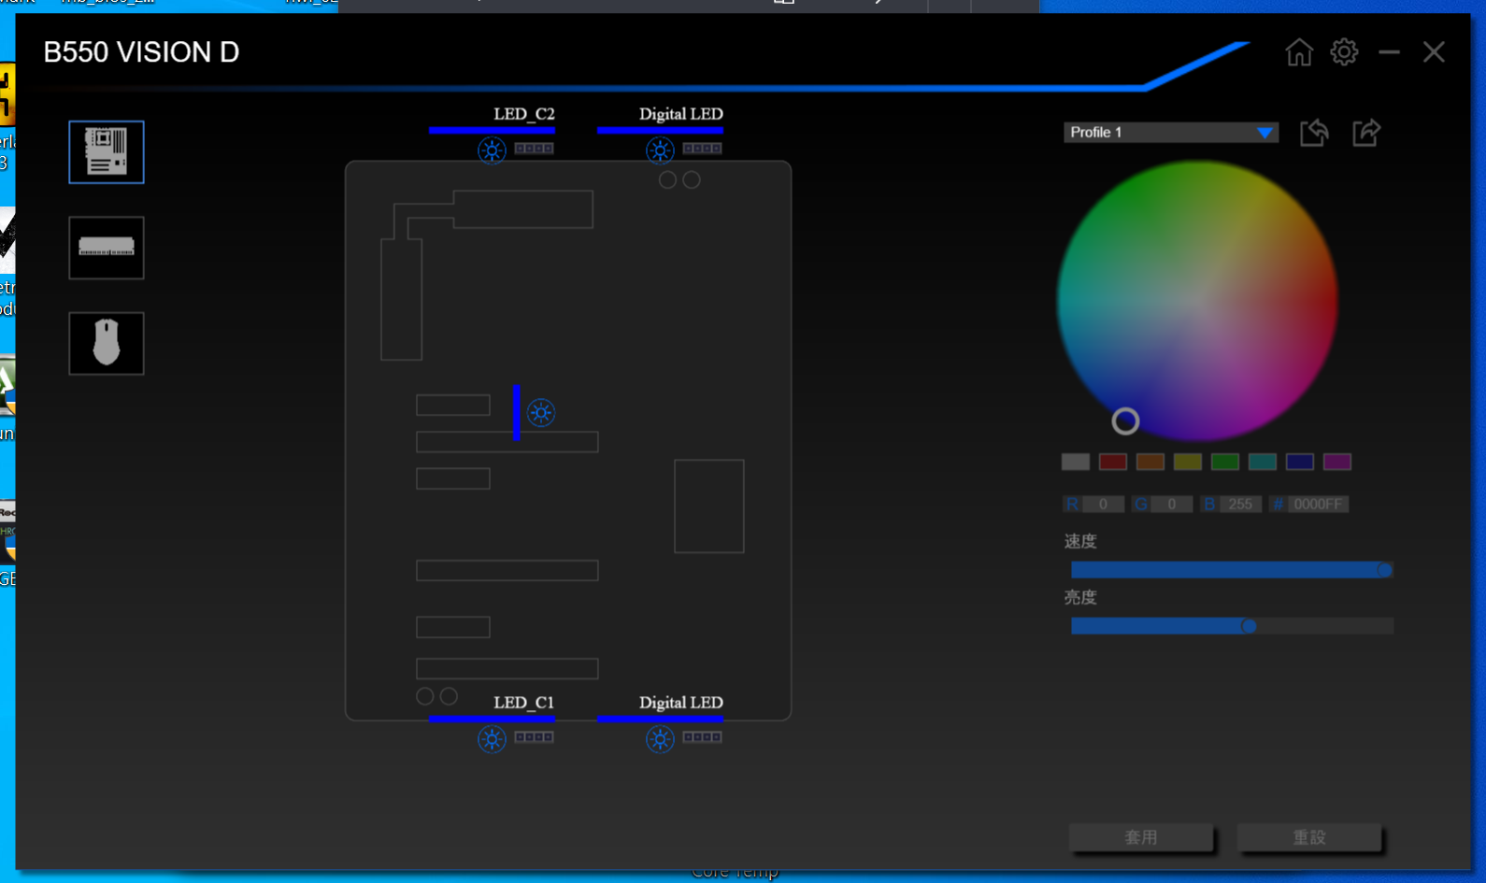Viewport: 1486px width, 883px height.
Task: Click the top Digital LED sun icon
Action: pos(660,150)
